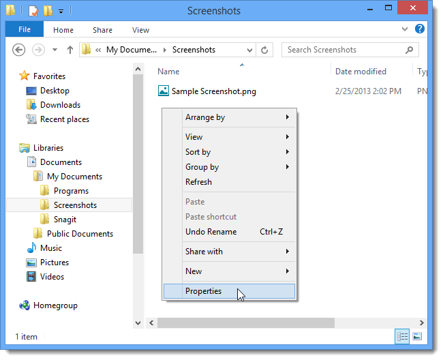
Task: Select the Sample Screenshot.png file
Action: (x=214, y=91)
